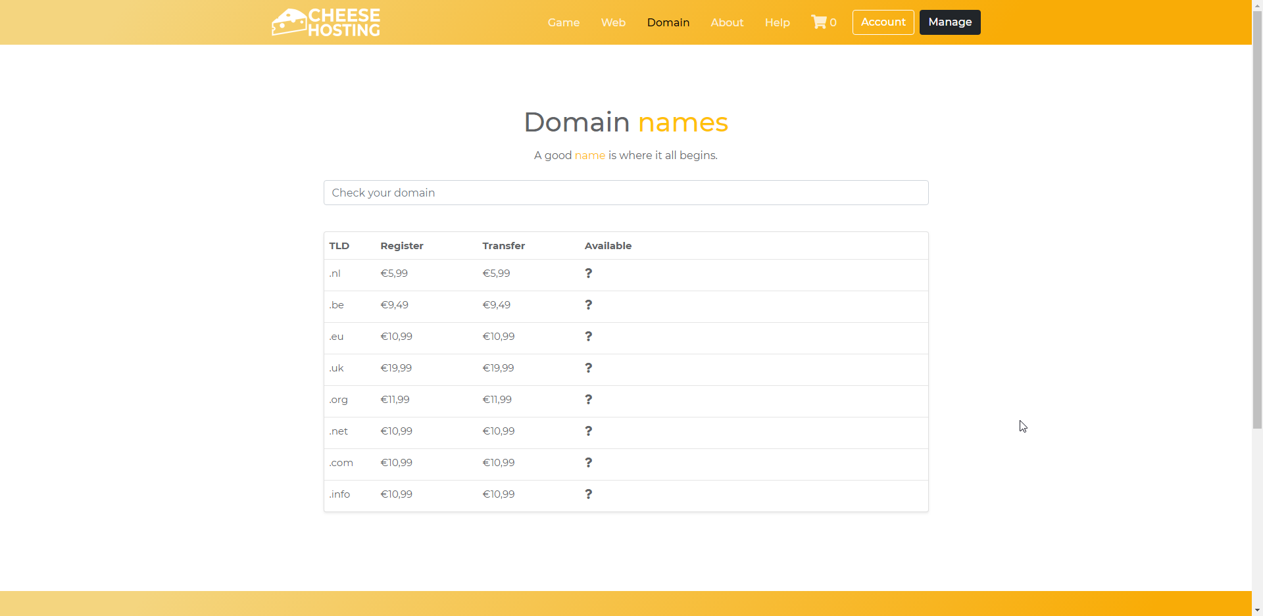The image size is (1263, 616).
Task: Click the .uk availability question mark
Action: point(588,368)
